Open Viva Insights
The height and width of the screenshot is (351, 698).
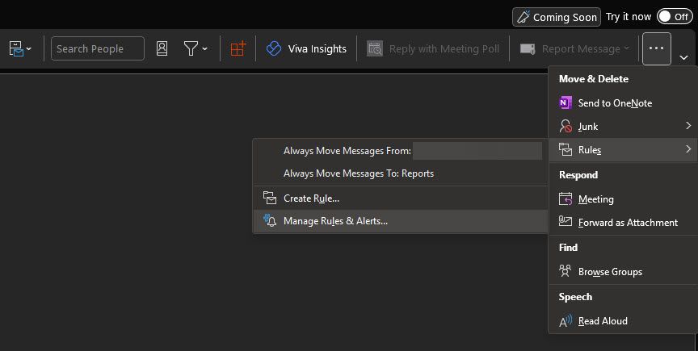307,49
